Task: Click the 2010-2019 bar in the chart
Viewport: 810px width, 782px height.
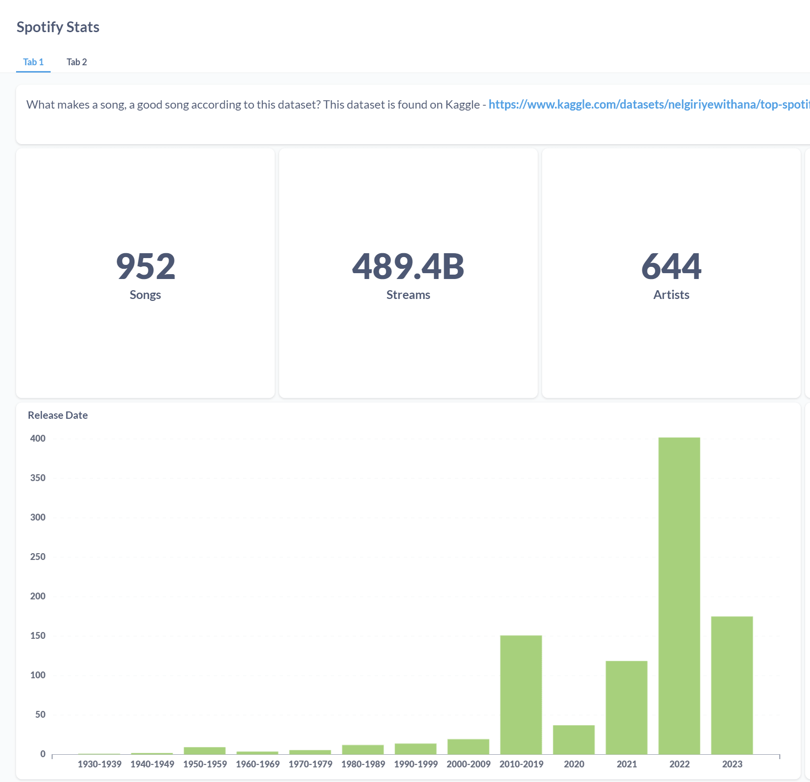Action: (521, 695)
